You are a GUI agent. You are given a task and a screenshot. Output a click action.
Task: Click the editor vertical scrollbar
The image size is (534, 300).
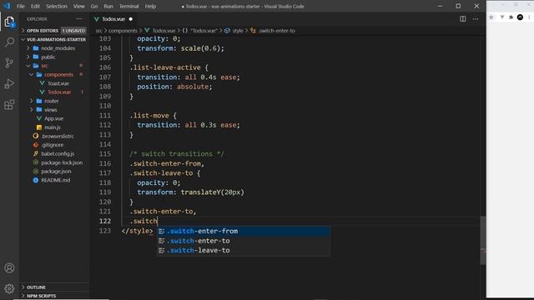(483, 240)
